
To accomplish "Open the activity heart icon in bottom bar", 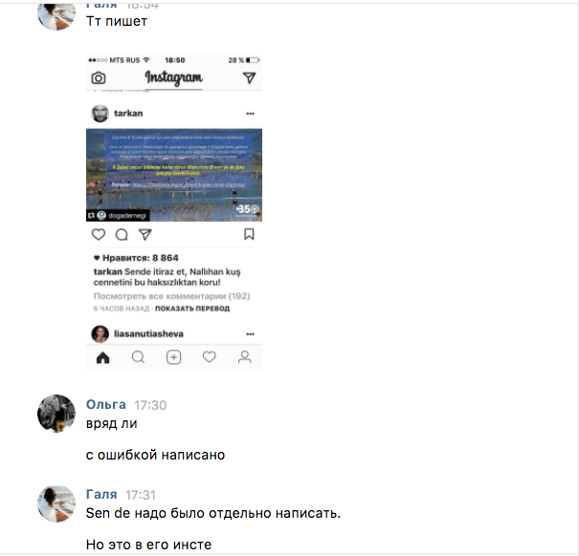I will (x=209, y=357).
